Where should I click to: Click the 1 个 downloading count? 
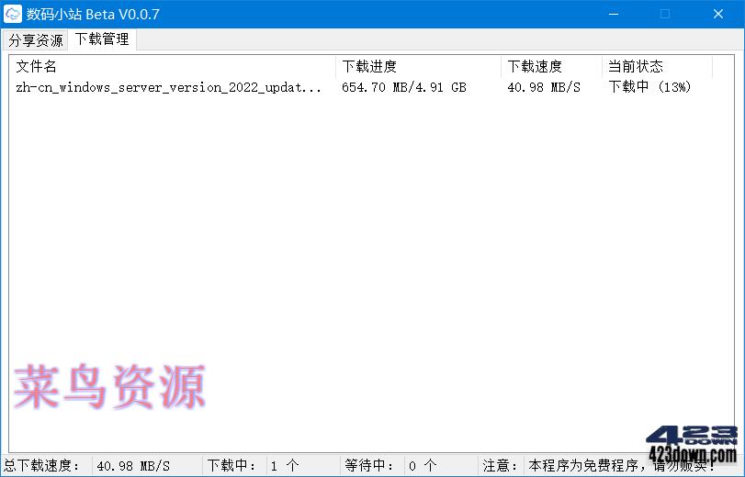(285, 466)
